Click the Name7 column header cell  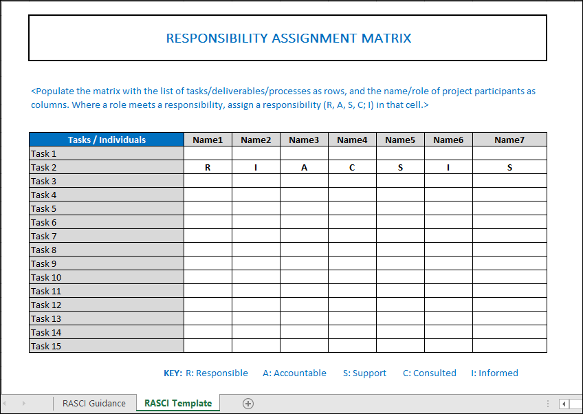[x=509, y=140]
